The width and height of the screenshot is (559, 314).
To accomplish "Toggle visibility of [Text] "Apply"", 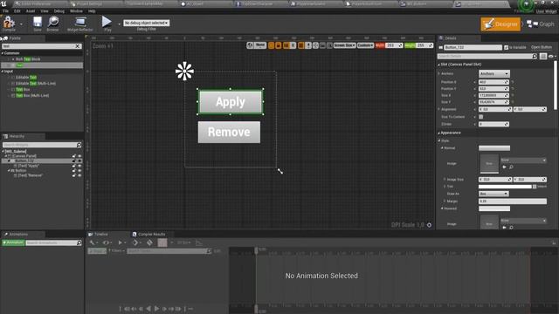I will click(x=79, y=166).
